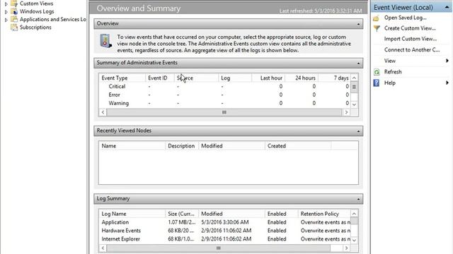
Task: Expand the Help submenu arrow
Action: [447, 83]
